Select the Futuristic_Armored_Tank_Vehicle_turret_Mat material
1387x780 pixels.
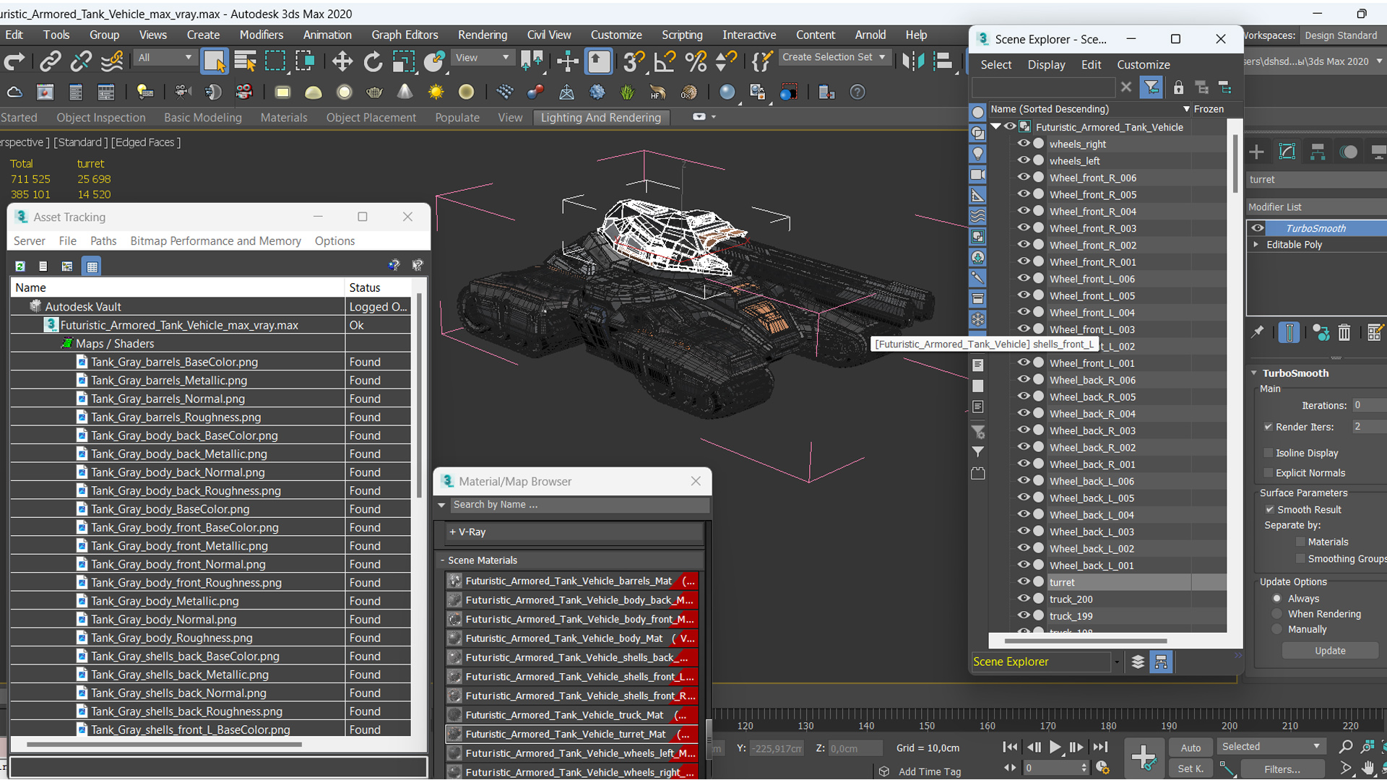[x=572, y=734]
